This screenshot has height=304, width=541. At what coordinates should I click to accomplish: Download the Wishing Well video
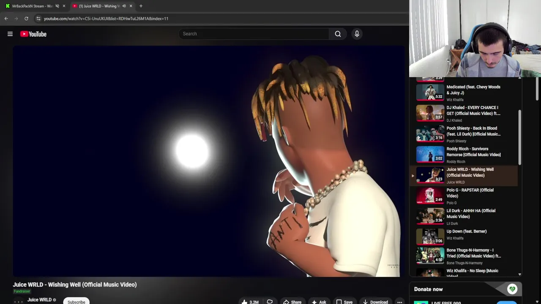point(375,302)
